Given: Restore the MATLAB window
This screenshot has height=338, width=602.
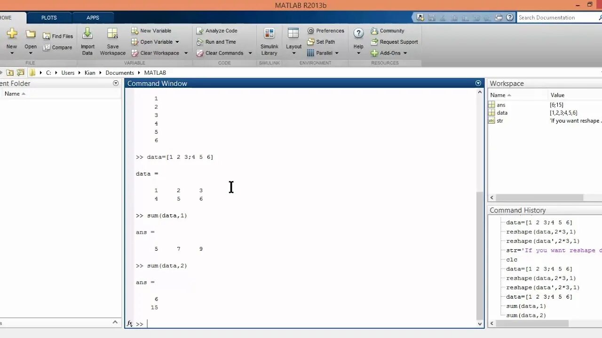Looking at the screenshot, I should 590,5.
